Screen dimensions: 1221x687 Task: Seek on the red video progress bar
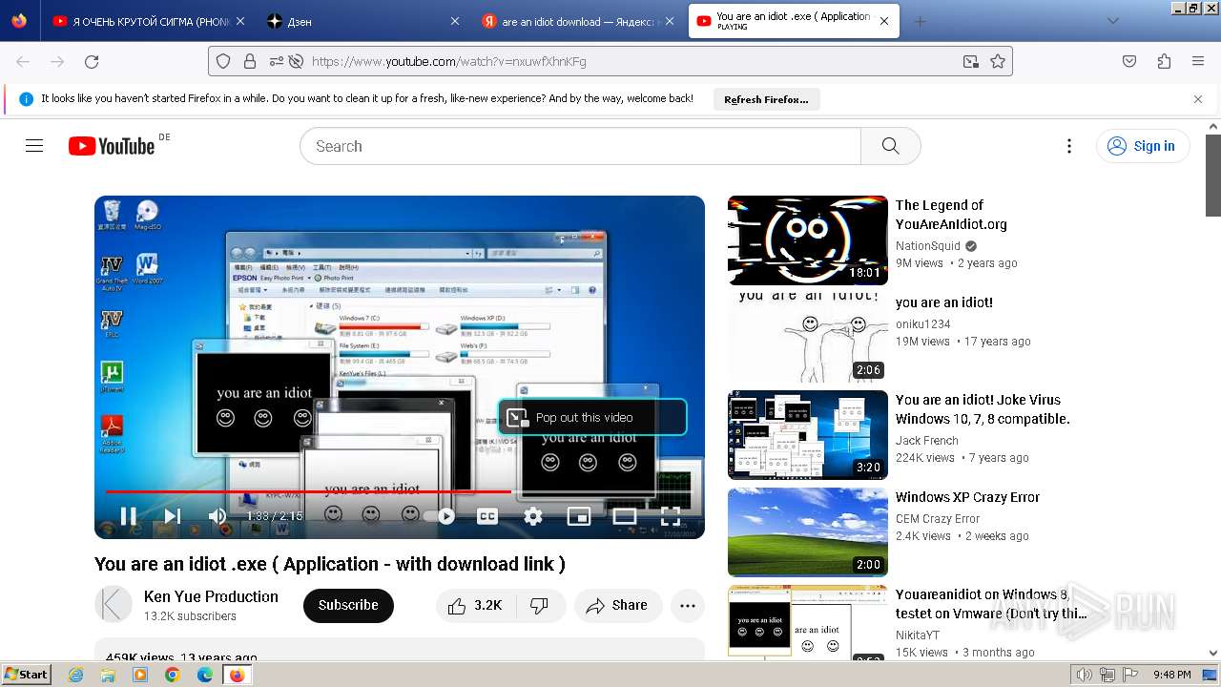tap(400, 491)
